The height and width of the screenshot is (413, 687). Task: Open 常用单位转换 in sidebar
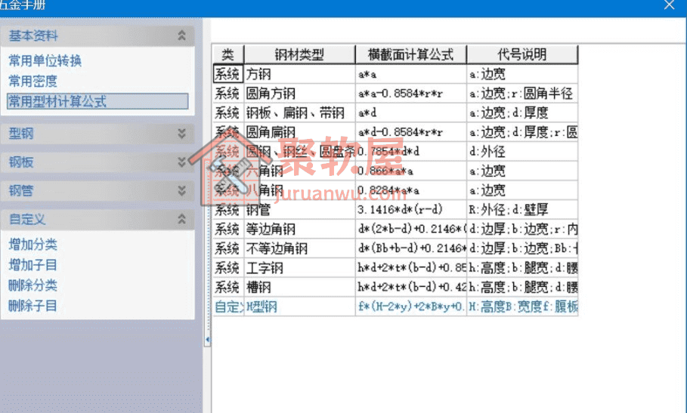coord(45,60)
